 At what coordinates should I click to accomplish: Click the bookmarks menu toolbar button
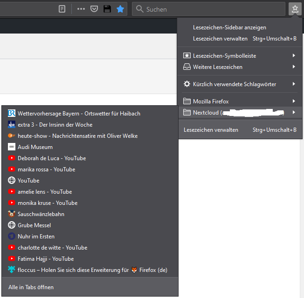295,9
